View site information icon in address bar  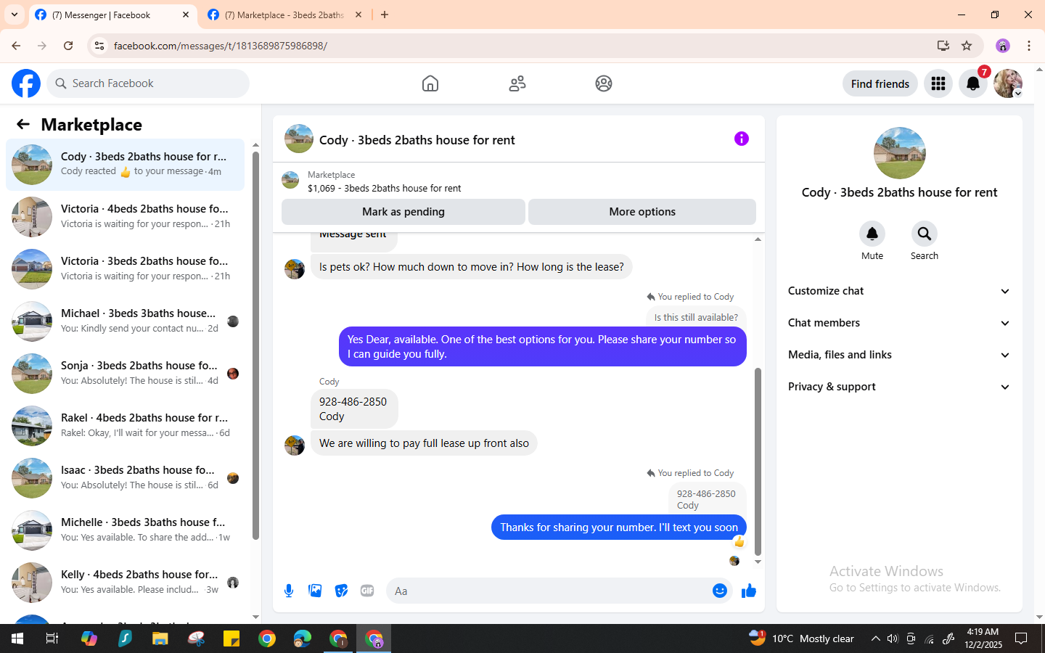point(99,46)
